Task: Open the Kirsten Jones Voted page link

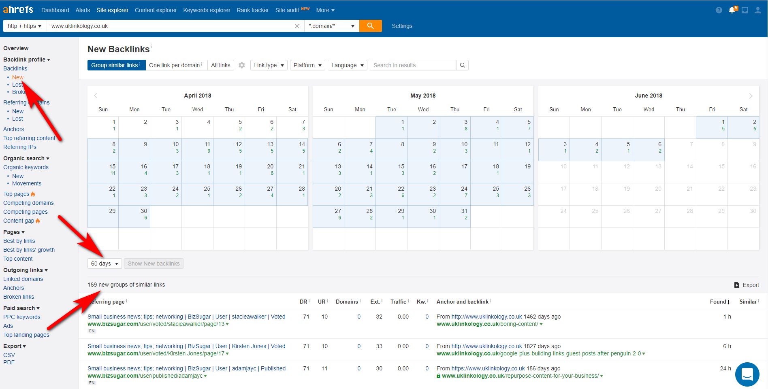Action: coord(186,346)
